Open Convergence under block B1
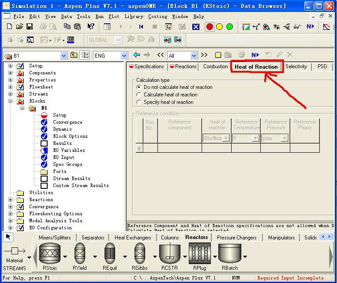The image size is (337, 283). (67, 122)
